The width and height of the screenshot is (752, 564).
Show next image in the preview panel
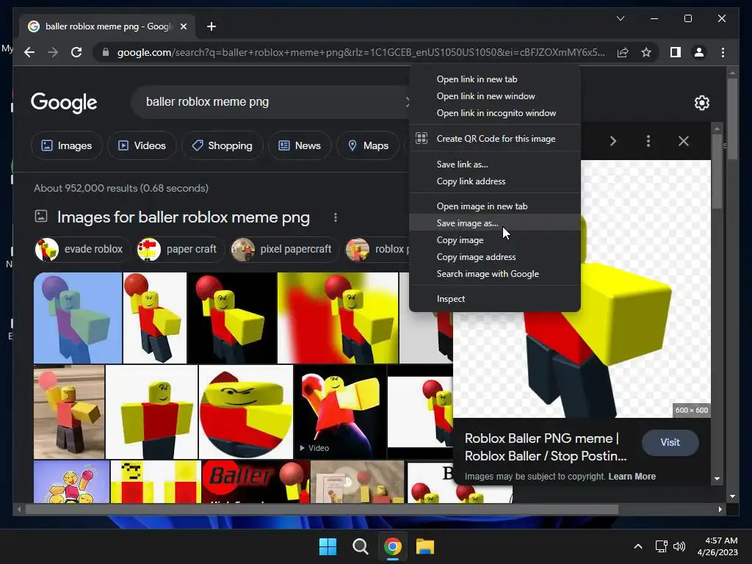(613, 141)
